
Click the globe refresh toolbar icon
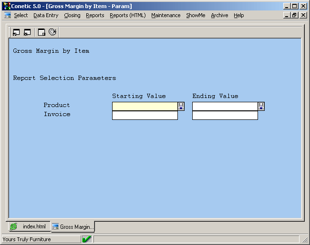tap(52, 32)
